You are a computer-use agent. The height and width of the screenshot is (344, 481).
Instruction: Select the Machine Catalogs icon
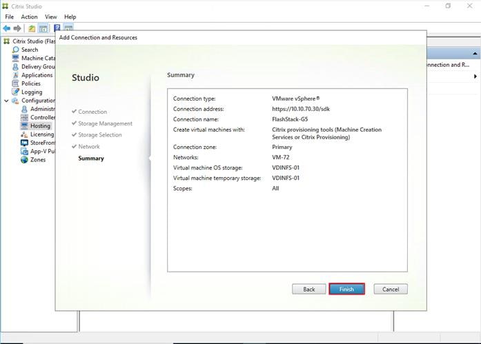(15, 58)
